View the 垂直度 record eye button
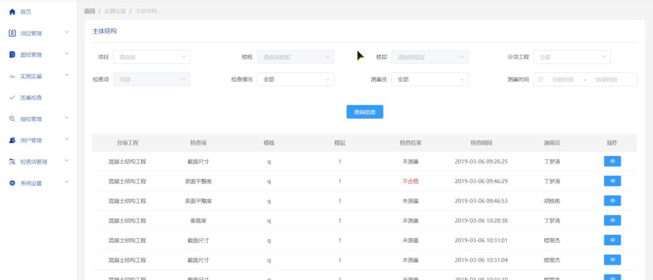Image resolution: width=653 pixels, height=280 pixels. (x=612, y=220)
